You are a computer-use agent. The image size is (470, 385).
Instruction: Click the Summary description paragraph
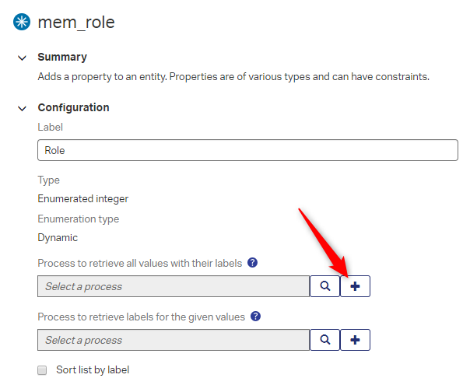[233, 77]
